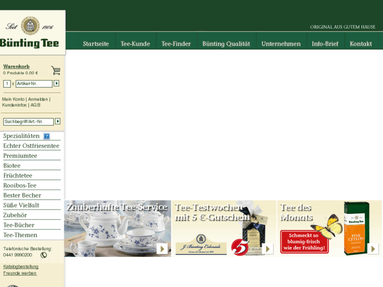Click the Anmelden link
Screen dimensions: 383x287
point(38,99)
